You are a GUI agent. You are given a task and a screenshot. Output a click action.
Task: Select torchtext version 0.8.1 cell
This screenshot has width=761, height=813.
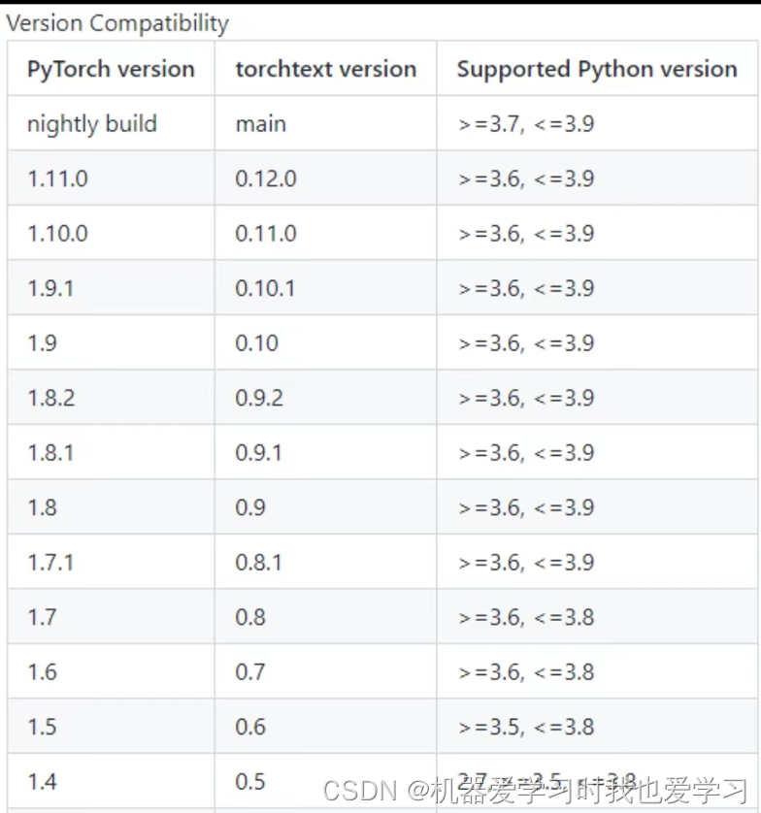tap(326, 562)
